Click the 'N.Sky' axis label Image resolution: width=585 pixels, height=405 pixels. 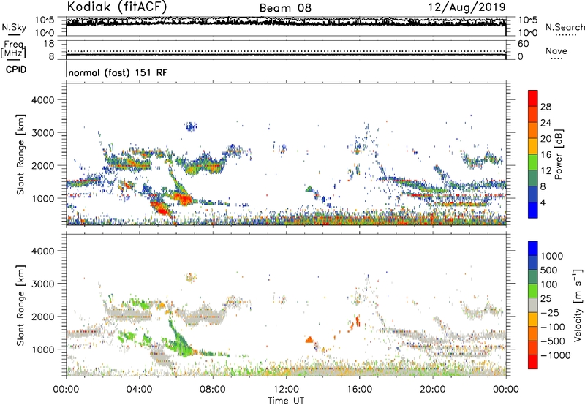coord(14,27)
